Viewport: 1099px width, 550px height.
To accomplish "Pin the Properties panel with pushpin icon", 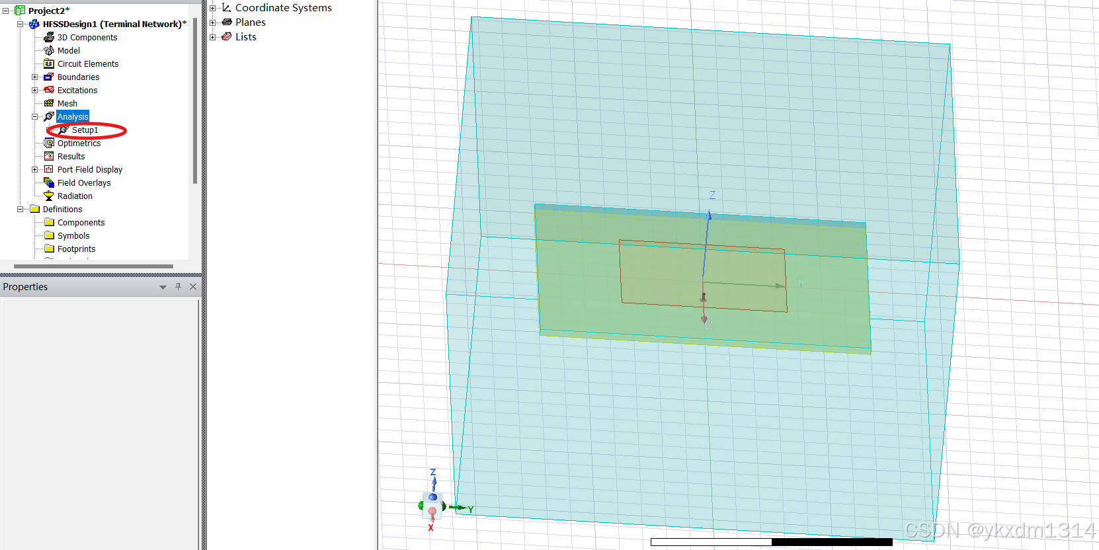I will pyautogui.click(x=178, y=286).
